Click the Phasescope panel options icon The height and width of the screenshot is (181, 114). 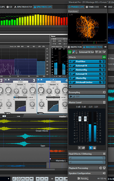[x=105, y=7]
